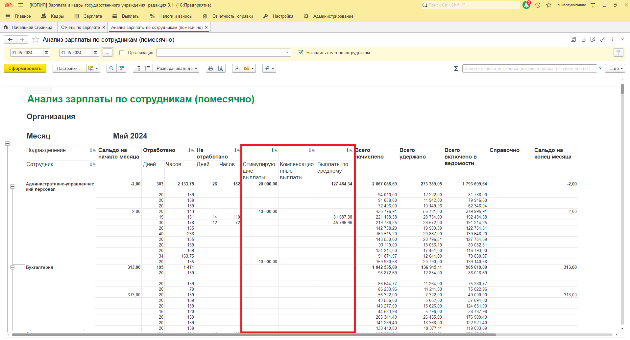Enable the Организация filter checkbox
630x340 pixels.
pyautogui.click(x=122, y=53)
